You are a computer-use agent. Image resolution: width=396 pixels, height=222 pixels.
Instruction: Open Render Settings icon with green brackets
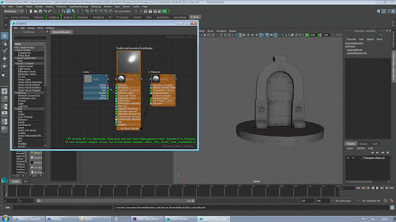click(165, 11)
